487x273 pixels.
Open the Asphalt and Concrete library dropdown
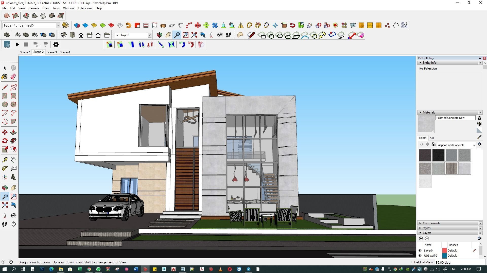click(x=457, y=145)
